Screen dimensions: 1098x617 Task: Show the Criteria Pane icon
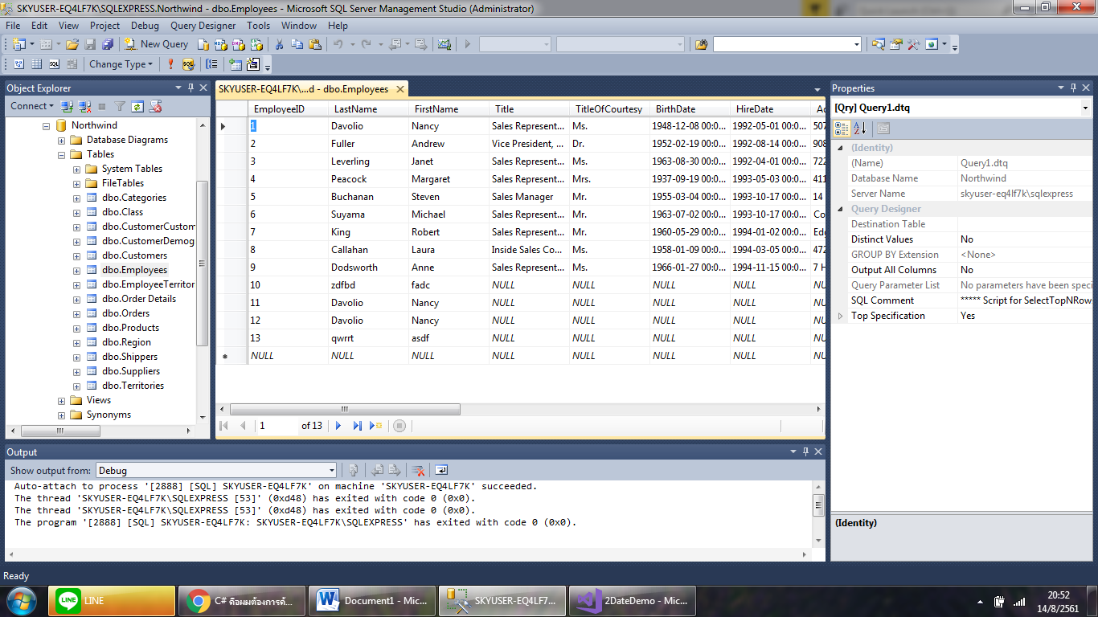click(x=36, y=64)
